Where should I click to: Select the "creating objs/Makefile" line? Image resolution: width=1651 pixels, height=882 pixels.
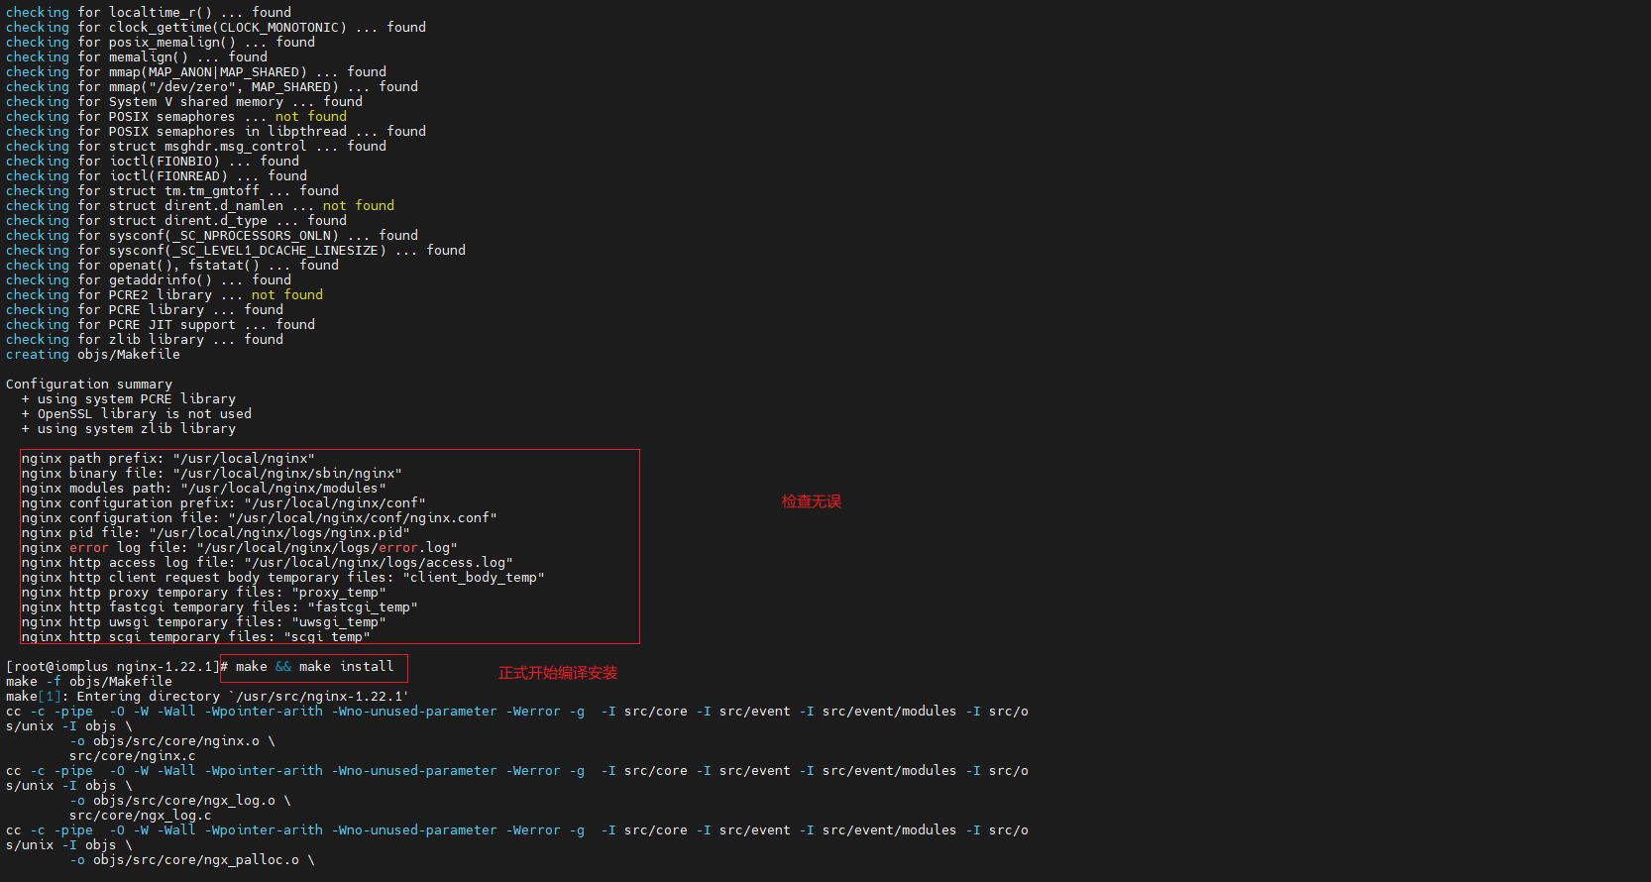tap(93, 355)
